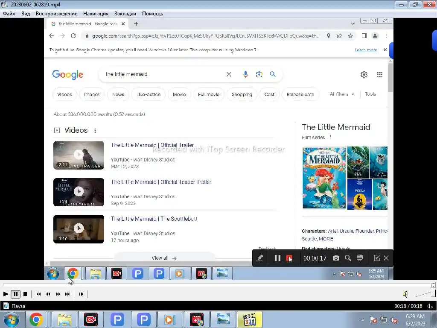Screen dimensions: 437x328
Task: Select the Release date filter chip
Action: (300, 94)
